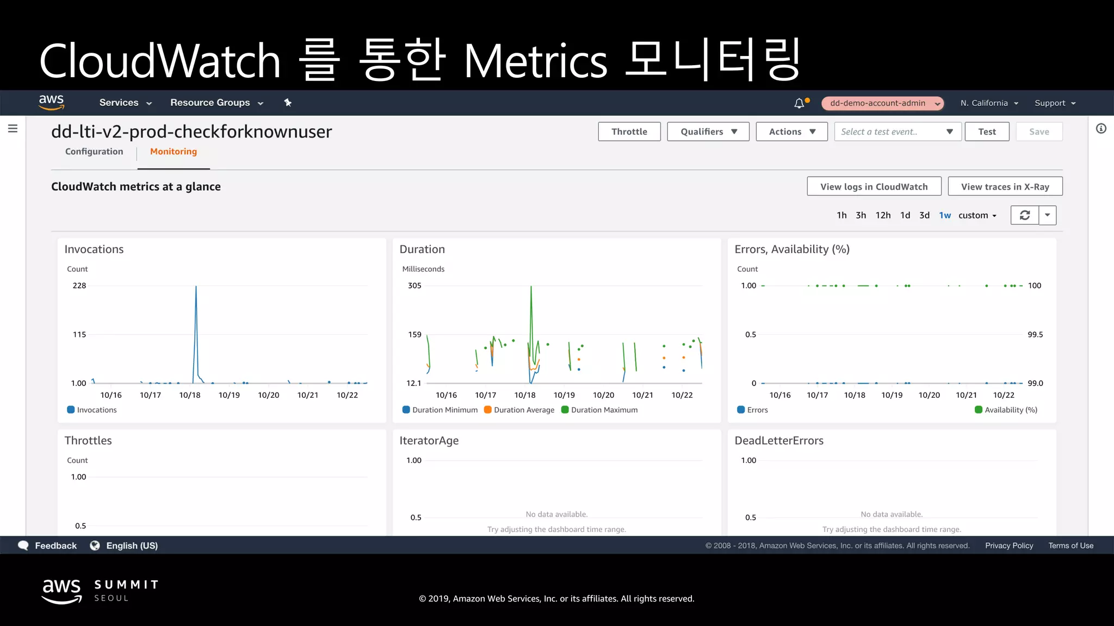Open the Support dropdown menu
Viewport: 1114px width, 626px height.
coord(1055,103)
